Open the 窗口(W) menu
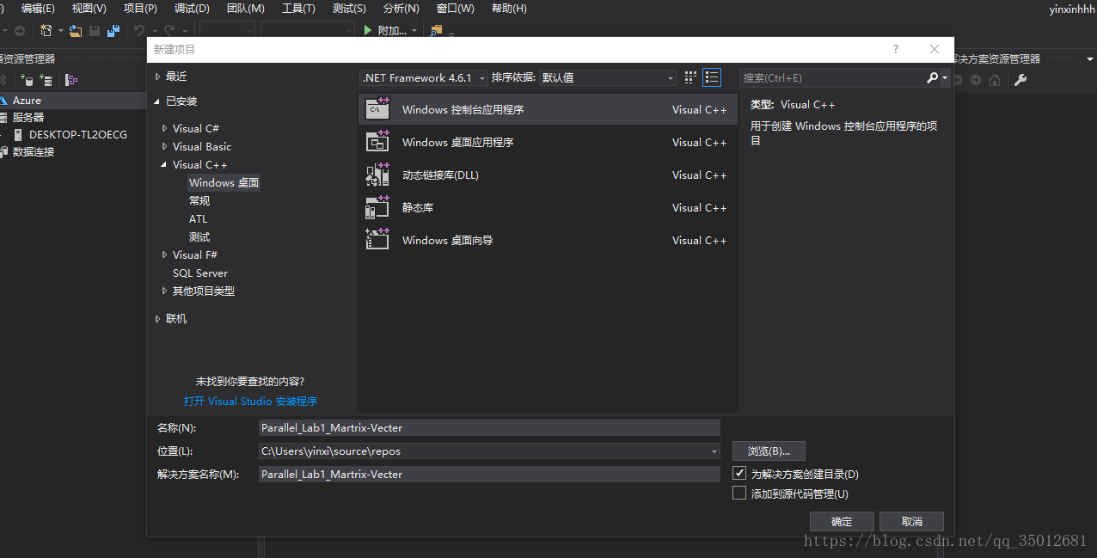Screen dimensions: 1097x558 456,8
